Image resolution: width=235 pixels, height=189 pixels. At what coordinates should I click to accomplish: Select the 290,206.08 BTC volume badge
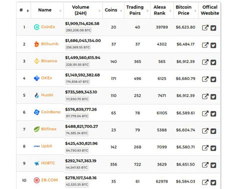coord(78,30)
